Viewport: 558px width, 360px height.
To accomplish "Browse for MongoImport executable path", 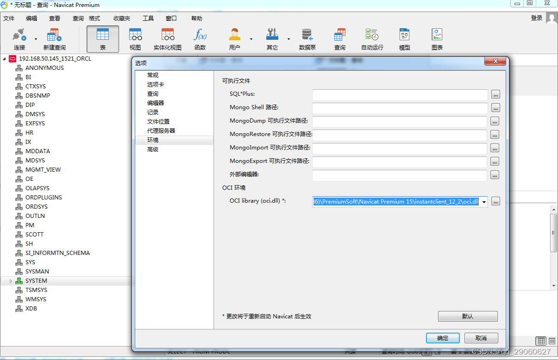I will (495, 149).
